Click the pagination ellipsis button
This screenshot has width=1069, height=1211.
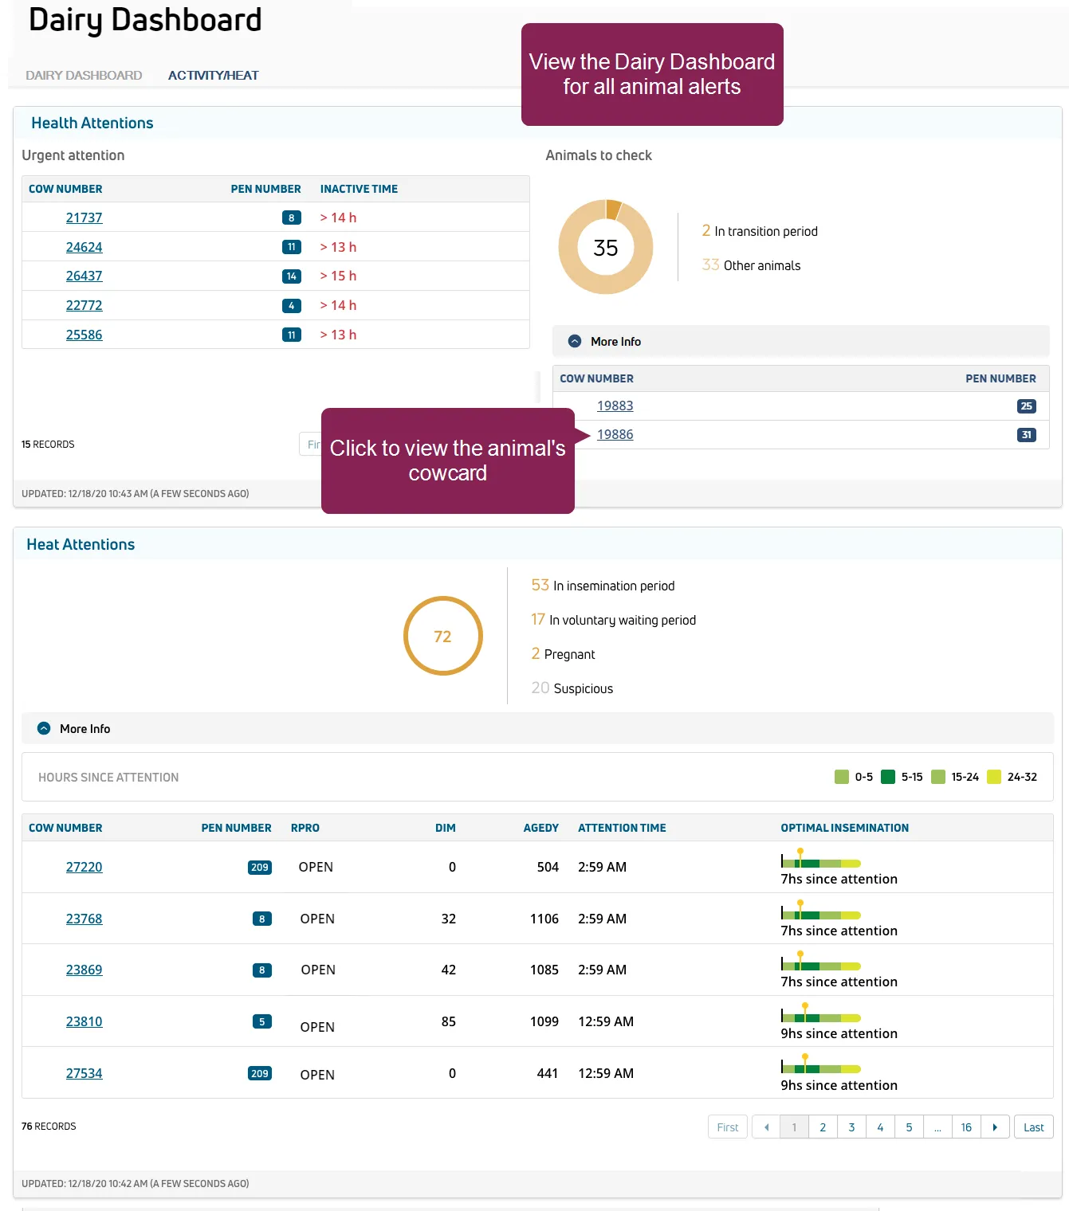tap(937, 1127)
